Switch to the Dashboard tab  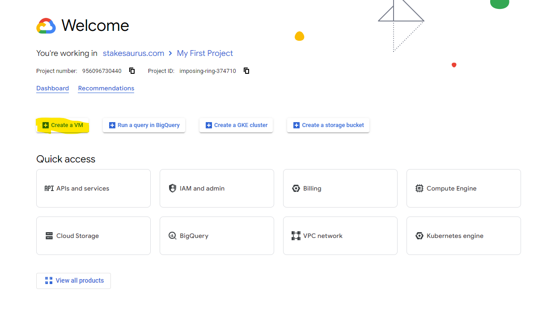coord(53,88)
